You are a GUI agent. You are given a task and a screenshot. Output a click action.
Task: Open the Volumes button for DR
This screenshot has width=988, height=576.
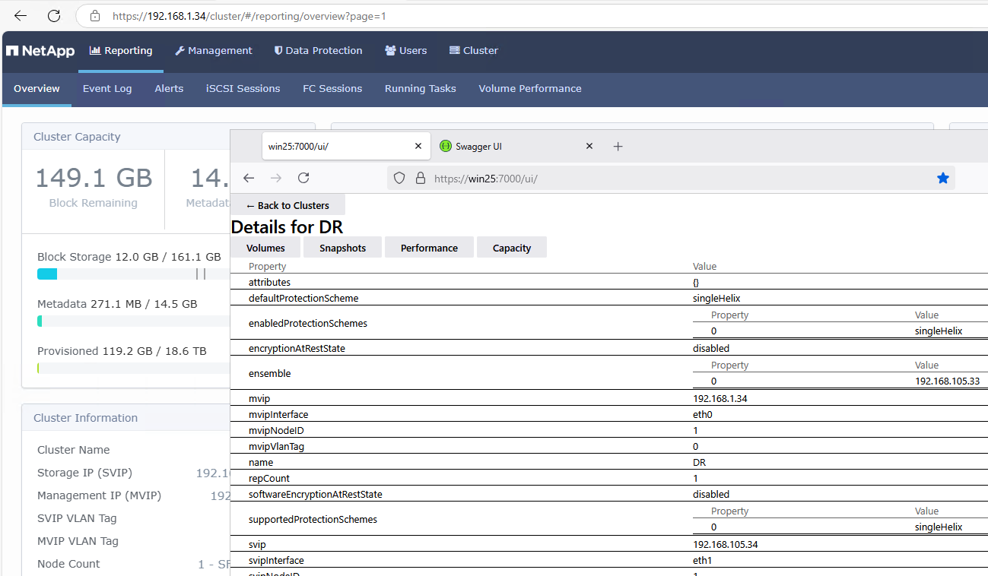coord(265,248)
